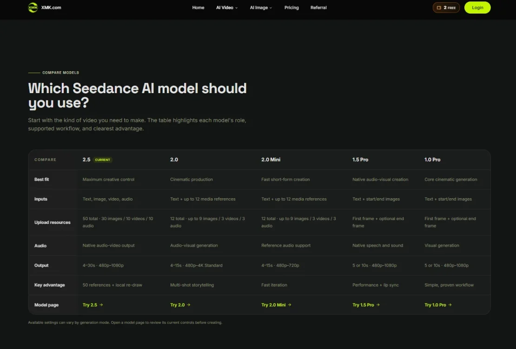Click the 'Maximum creative control' cell

click(x=109, y=180)
